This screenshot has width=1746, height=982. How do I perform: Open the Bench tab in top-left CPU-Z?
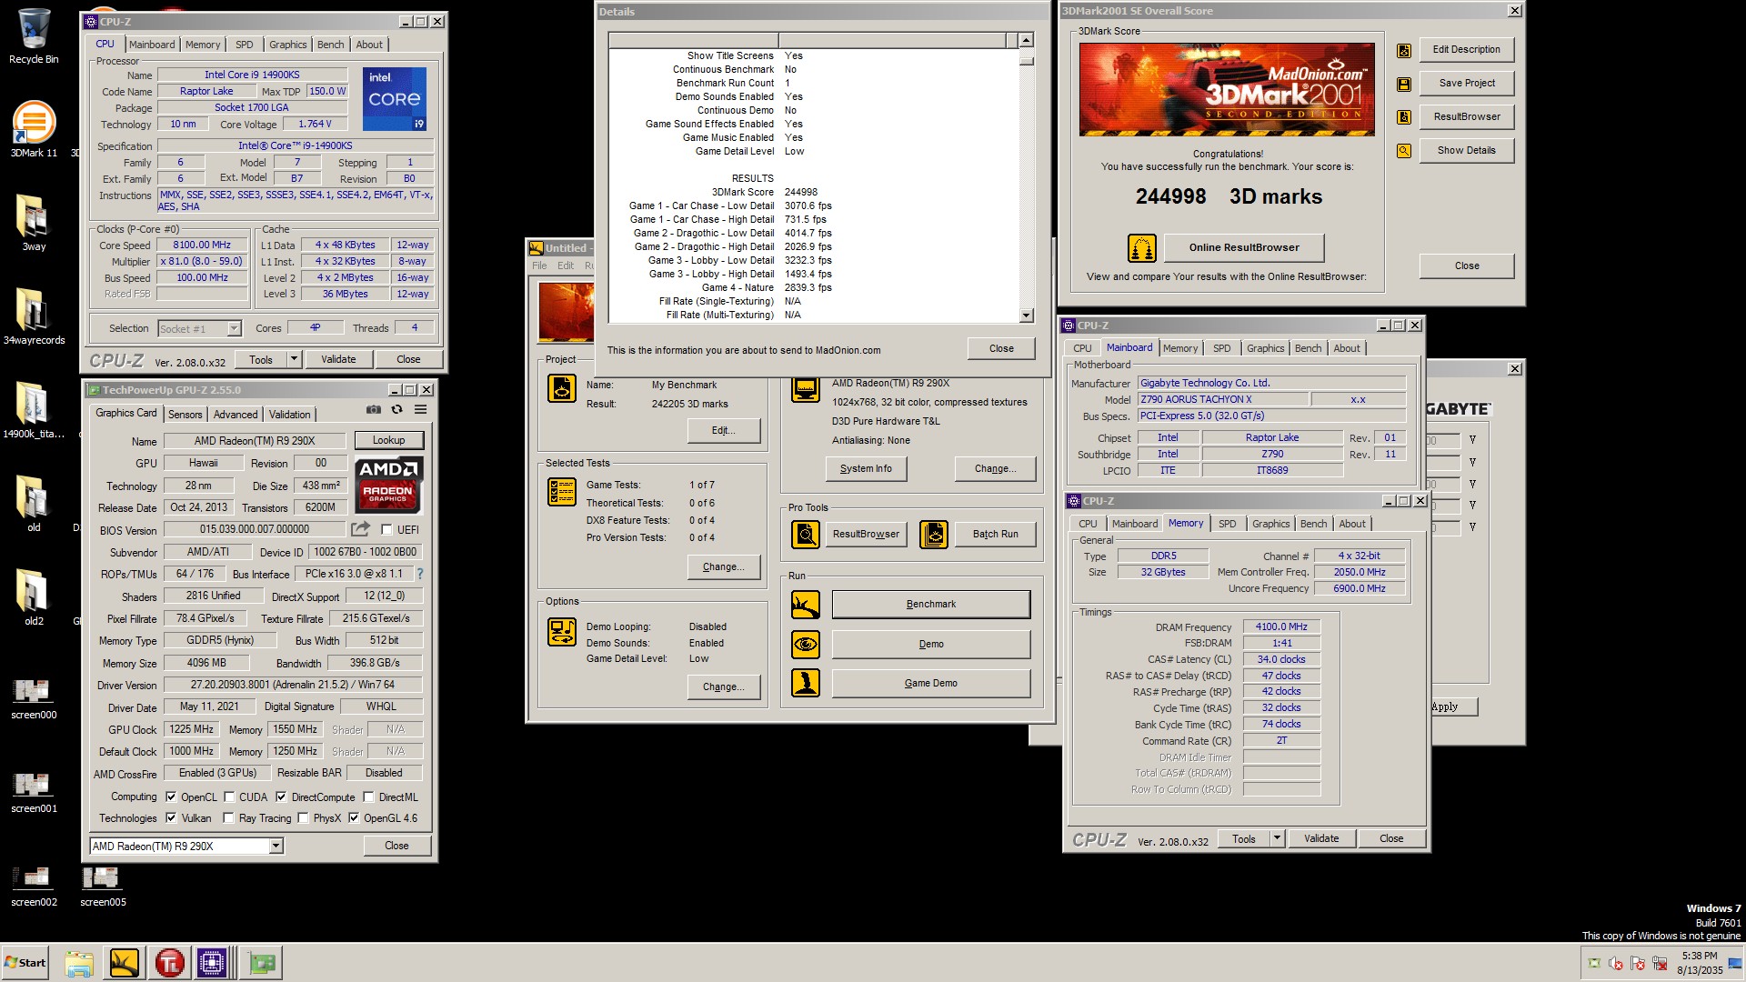[x=330, y=45]
